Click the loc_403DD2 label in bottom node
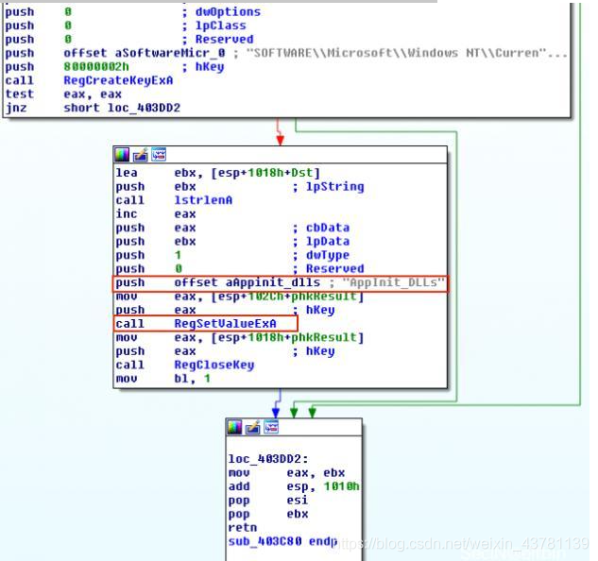This screenshot has height=561, width=598. point(268,459)
